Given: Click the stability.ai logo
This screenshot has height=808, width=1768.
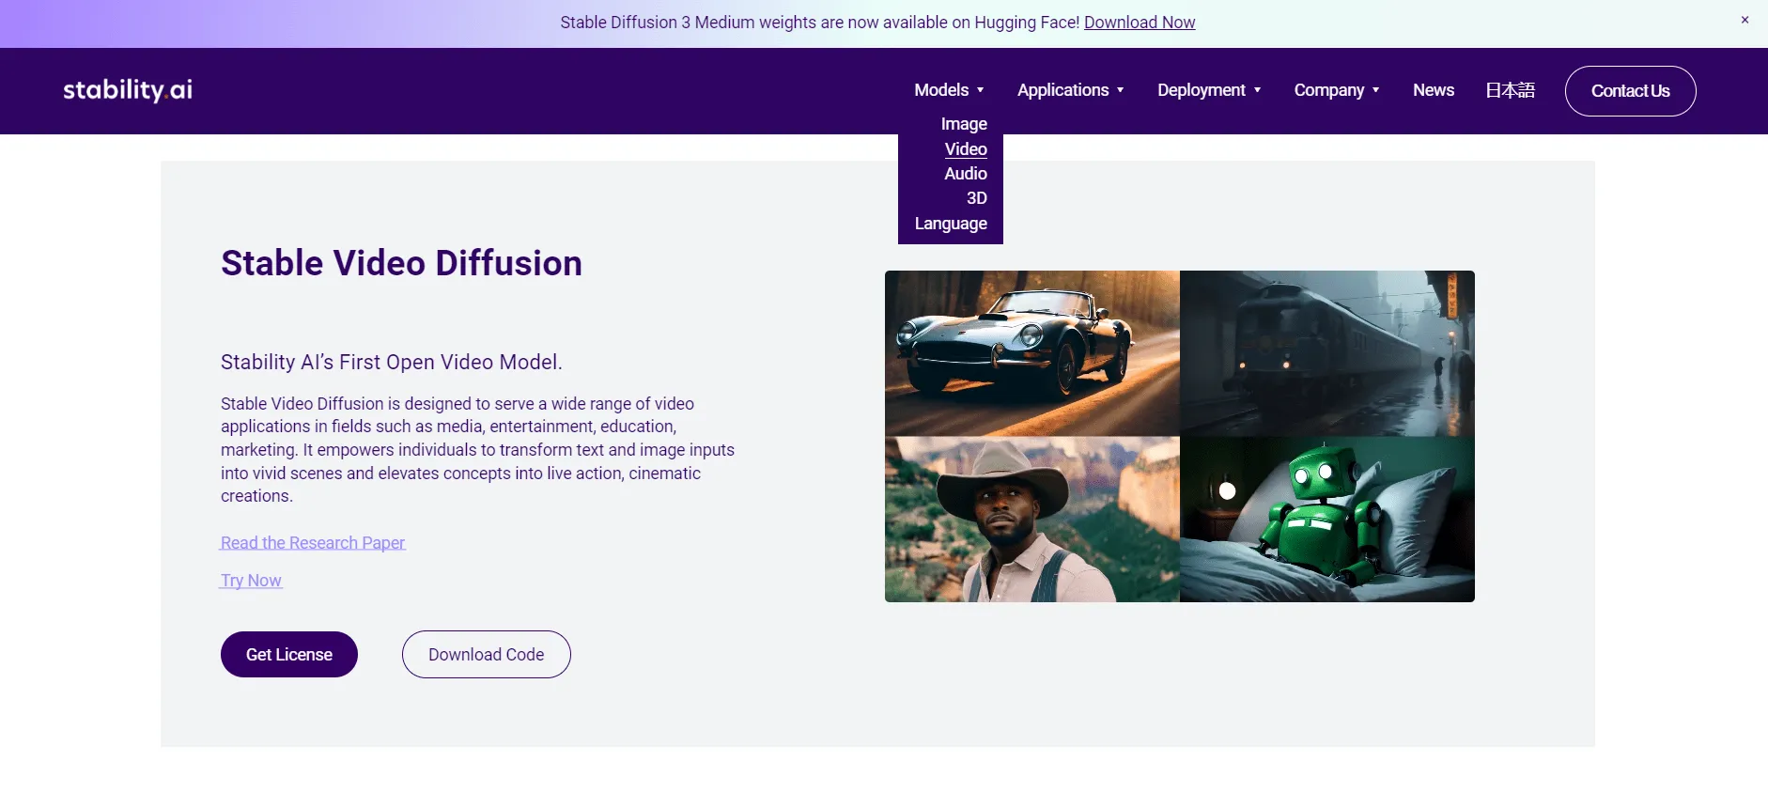Looking at the screenshot, I should point(128,90).
